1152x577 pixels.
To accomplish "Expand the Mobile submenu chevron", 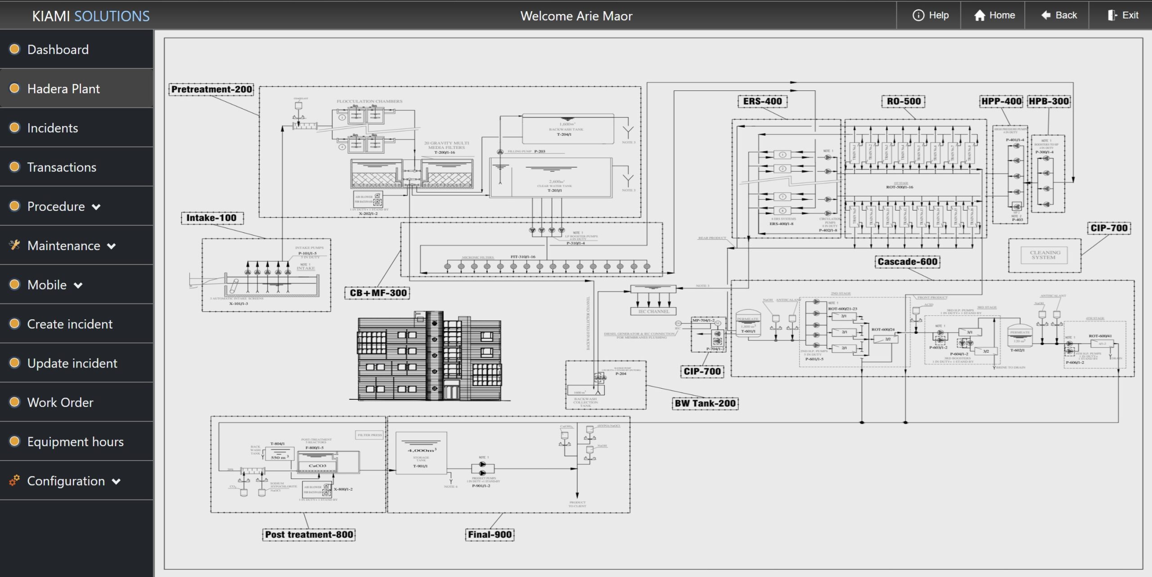I will point(78,285).
